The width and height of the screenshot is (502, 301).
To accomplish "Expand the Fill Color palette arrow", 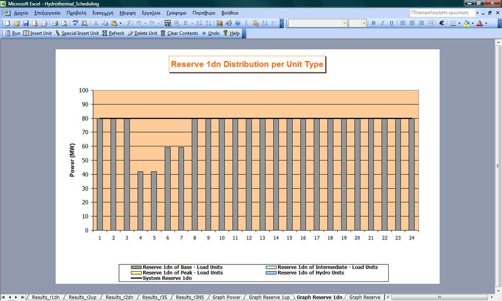I will pyautogui.click(x=473, y=23).
